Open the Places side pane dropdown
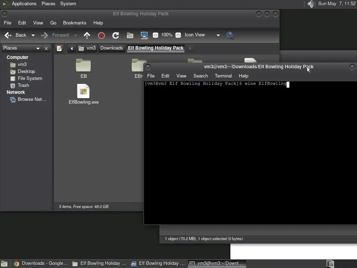The image size is (357, 268). coord(21,48)
